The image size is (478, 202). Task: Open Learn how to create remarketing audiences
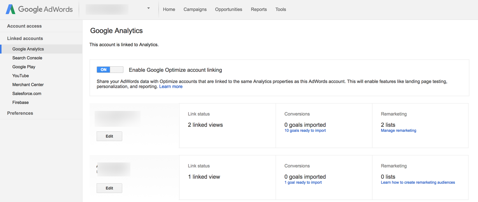418,183
